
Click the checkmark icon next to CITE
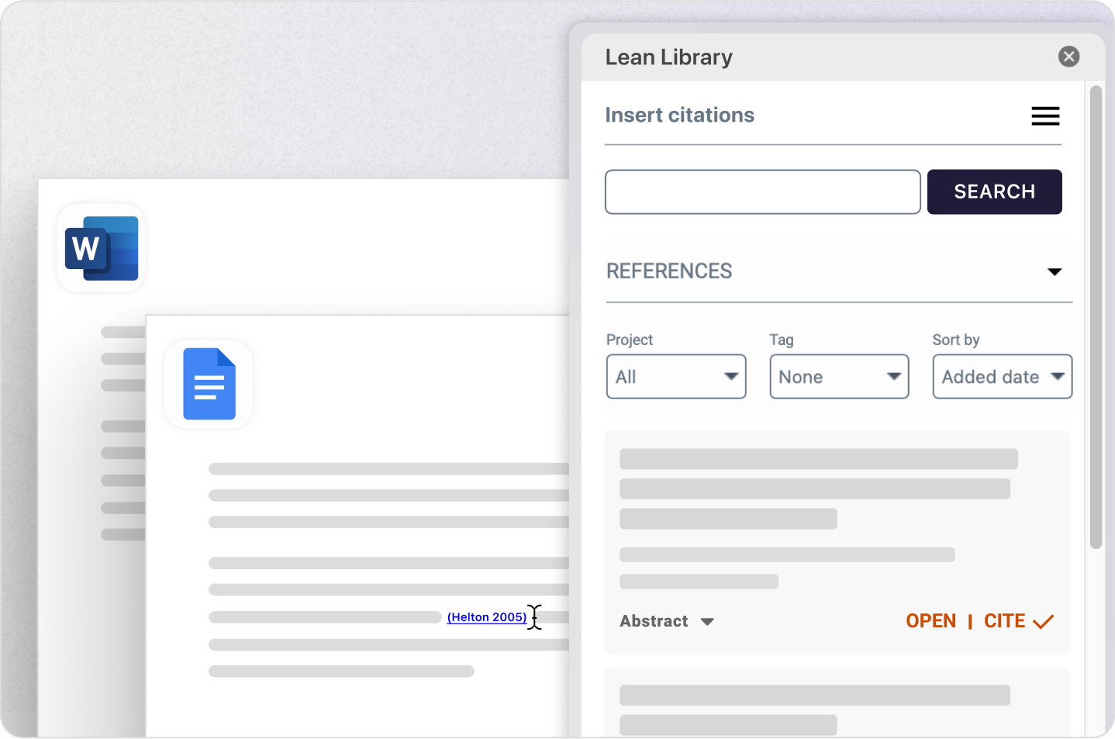coord(1044,621)
